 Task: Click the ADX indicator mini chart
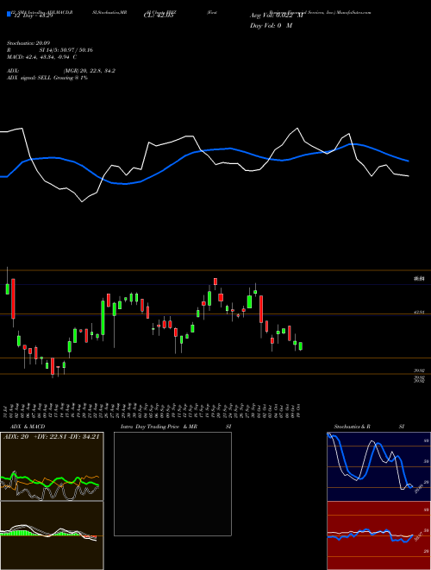click(52, 466)
